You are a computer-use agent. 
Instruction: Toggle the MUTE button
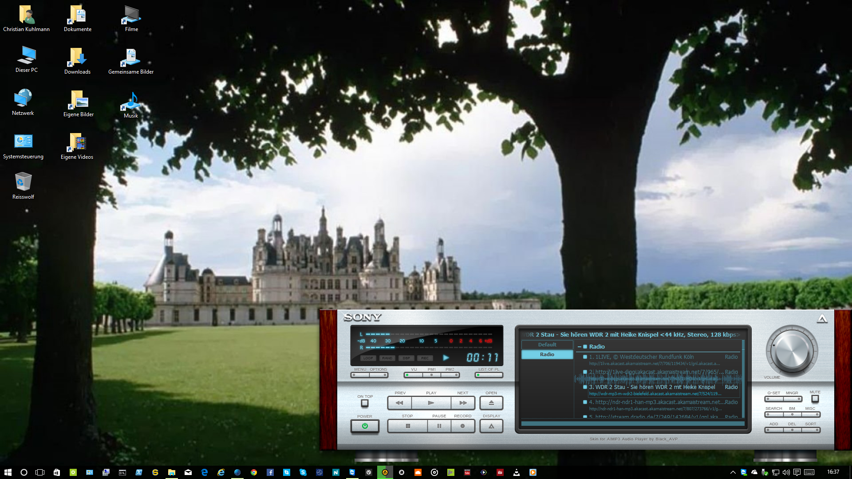(815, 399)
